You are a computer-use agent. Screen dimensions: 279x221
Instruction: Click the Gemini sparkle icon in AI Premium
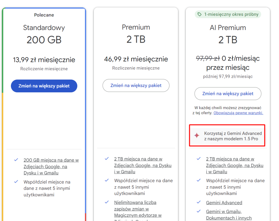click(x=197, y=135)
